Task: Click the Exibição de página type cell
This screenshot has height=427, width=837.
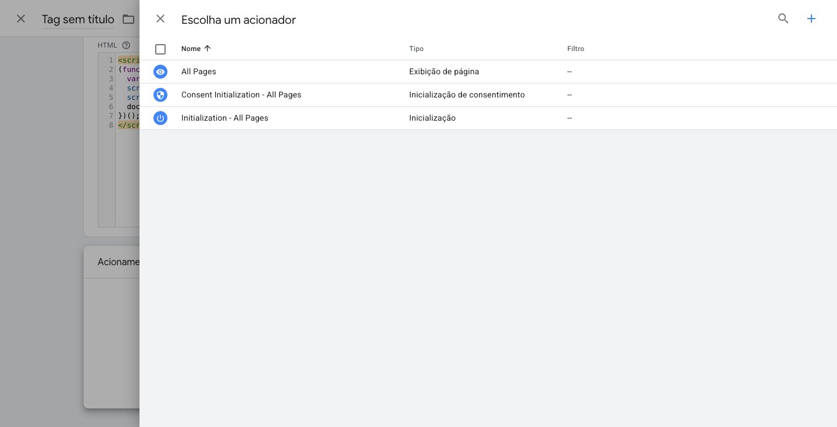Action: click(x=444, y=71)
